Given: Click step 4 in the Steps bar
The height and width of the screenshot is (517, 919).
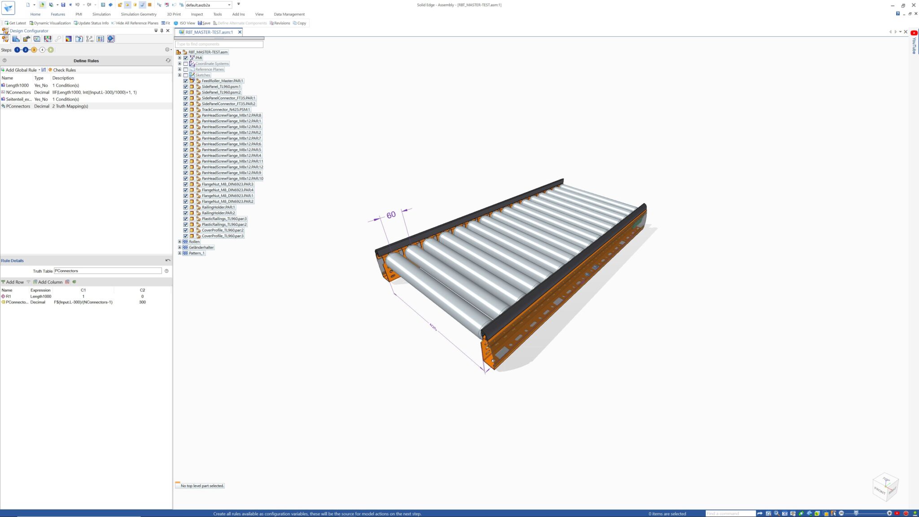Looking at the screenshot, I should click(42, 50).
